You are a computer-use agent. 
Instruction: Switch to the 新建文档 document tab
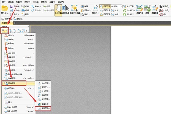(x=7, y=23)
